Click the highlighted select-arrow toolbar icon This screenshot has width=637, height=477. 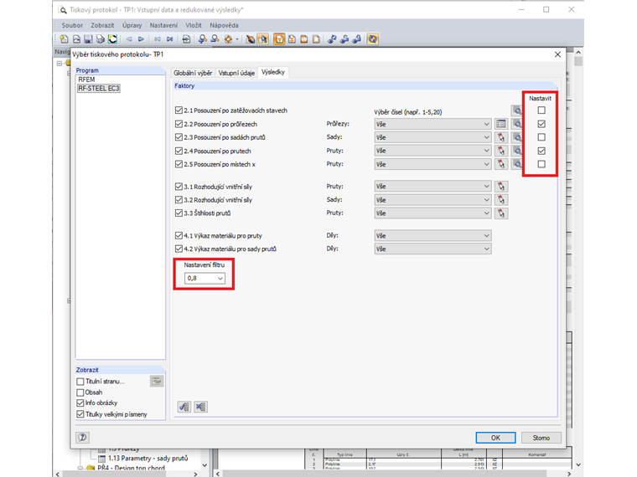tap(263, 39)
